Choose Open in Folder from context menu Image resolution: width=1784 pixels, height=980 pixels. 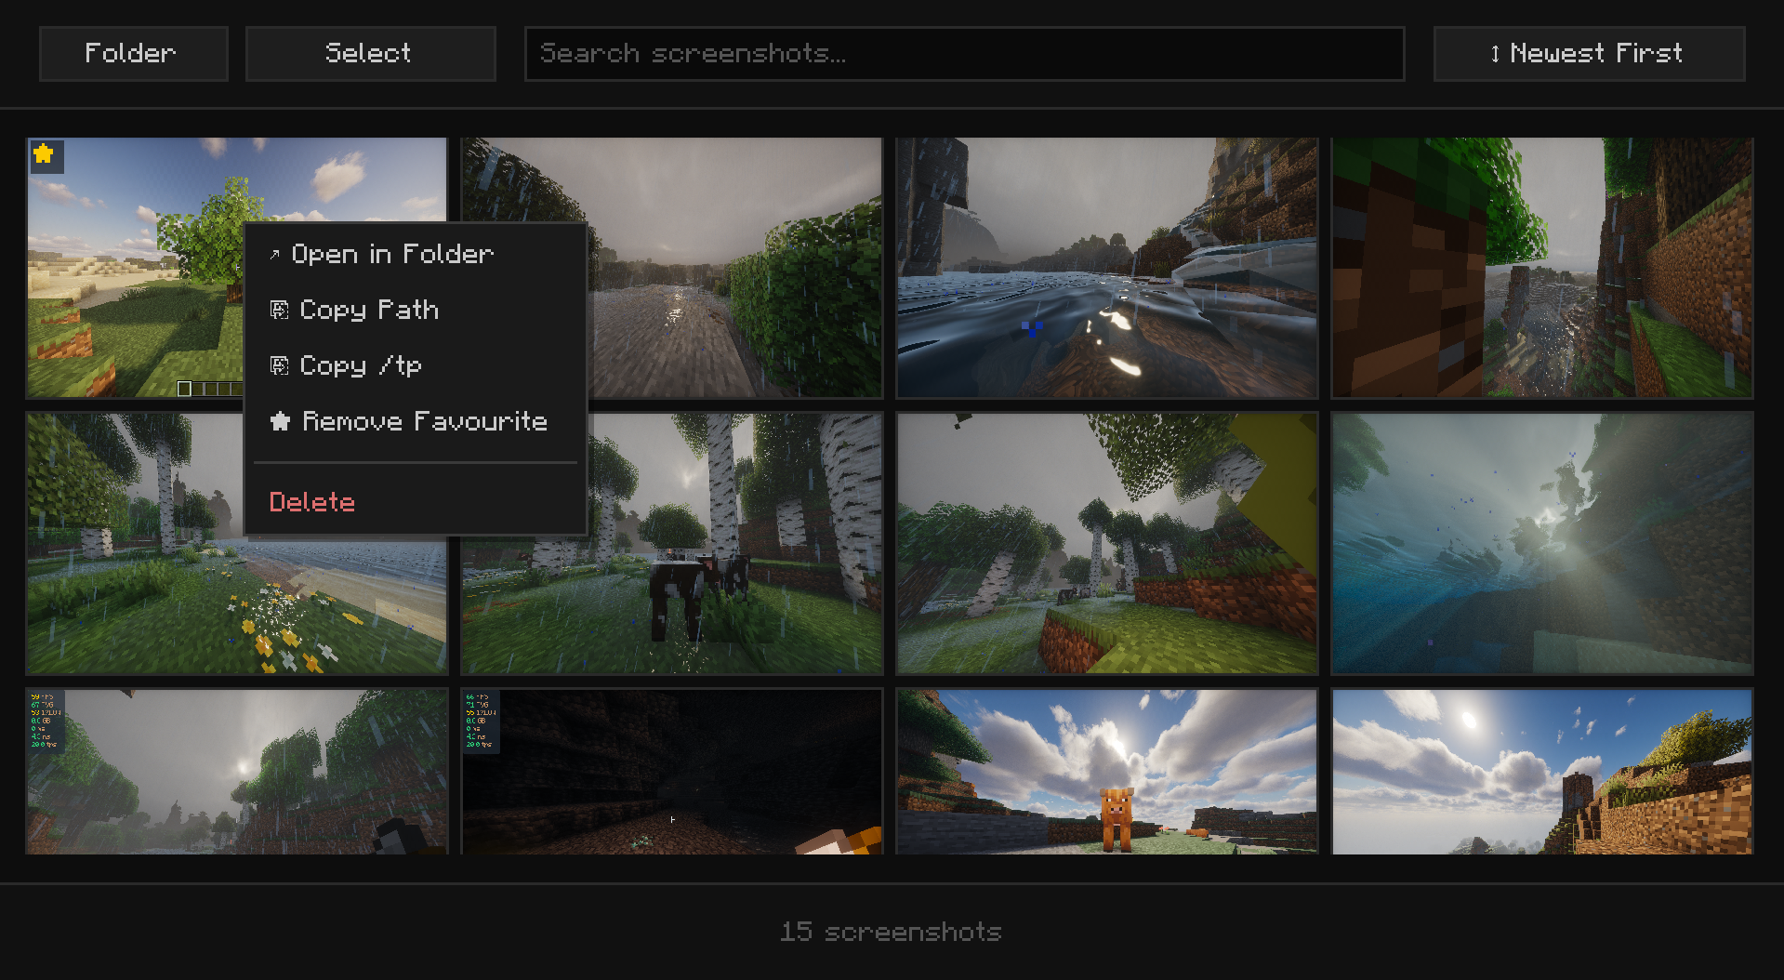click(416, 254)
